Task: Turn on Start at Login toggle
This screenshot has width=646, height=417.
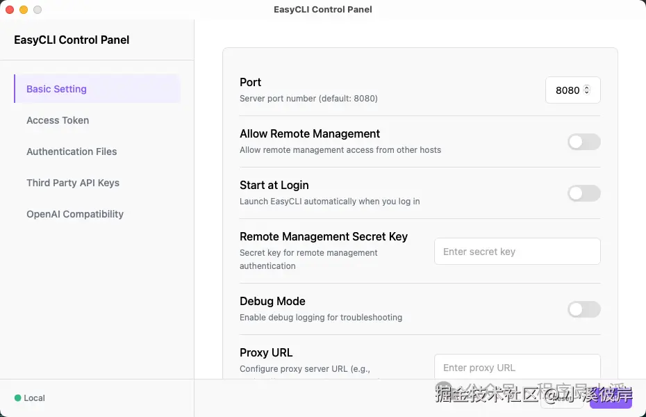Action: [583, 193]
